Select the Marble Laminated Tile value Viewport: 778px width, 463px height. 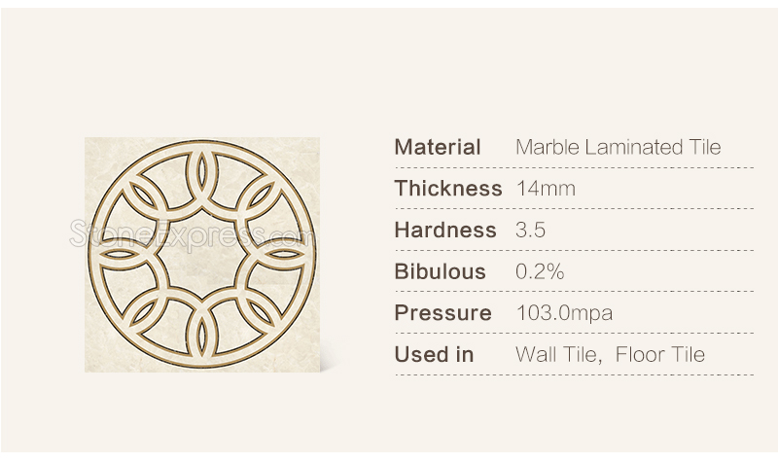pyautogui.click(x=618, y=147)
